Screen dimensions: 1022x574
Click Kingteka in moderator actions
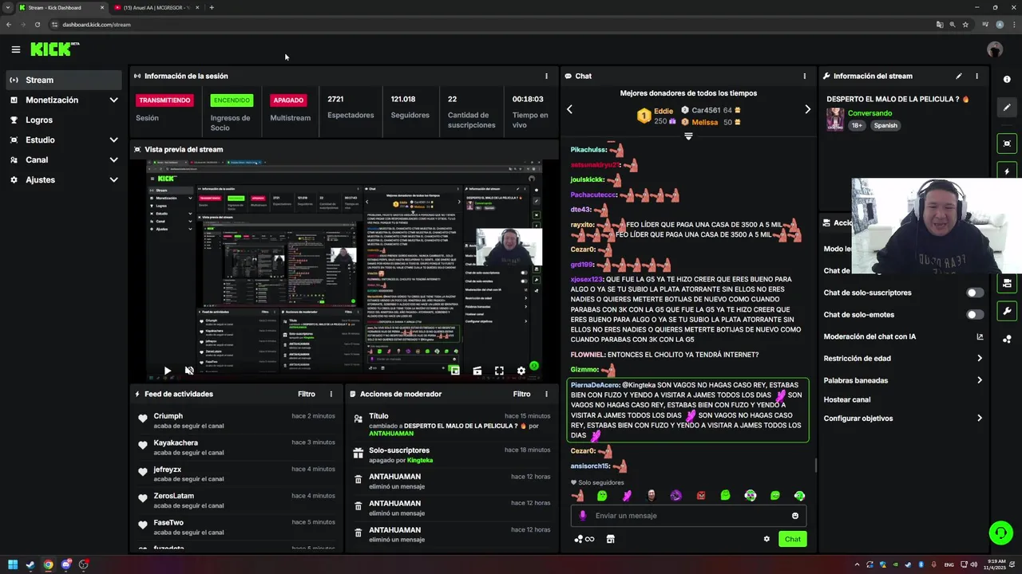[x=420, y=460]
